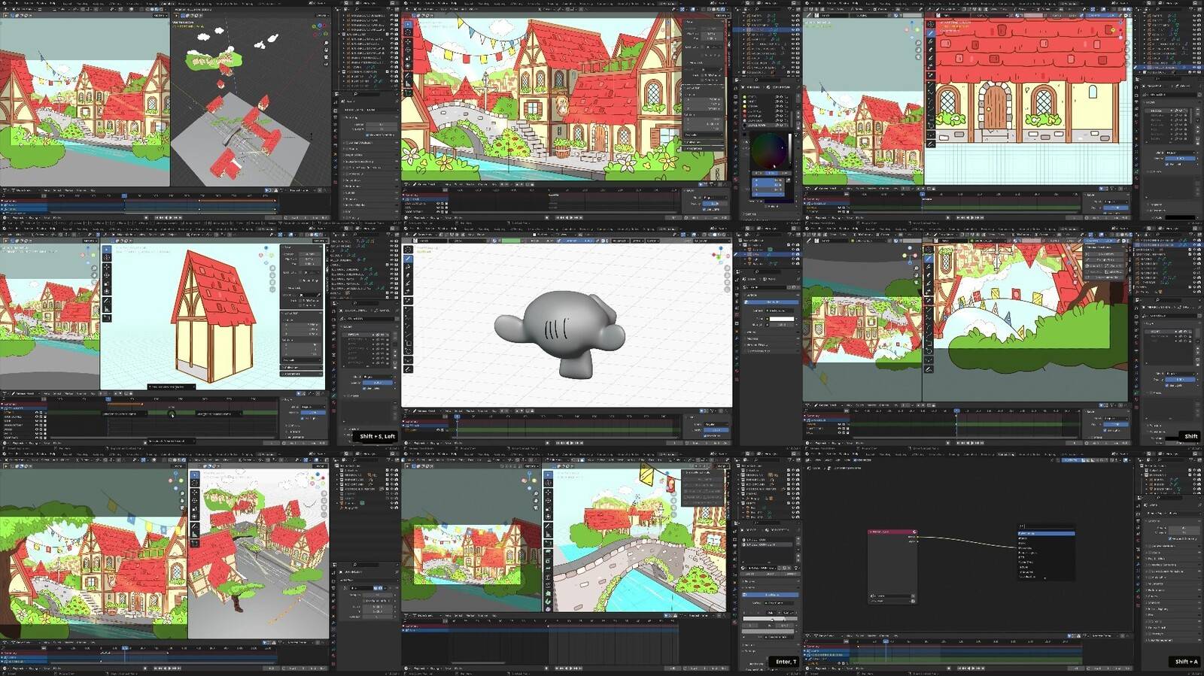
Task: Select the Fill tool beside the monkey viewport
Action: pyautogui.click(x=408, y=267)
